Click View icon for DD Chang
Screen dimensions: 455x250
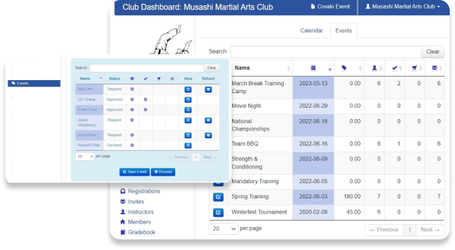click(188, 100)
